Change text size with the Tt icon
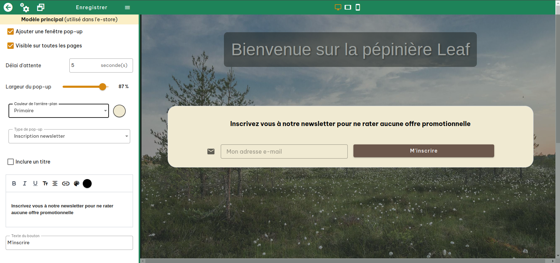Viewport: 560px width, 263px height. 45,183
